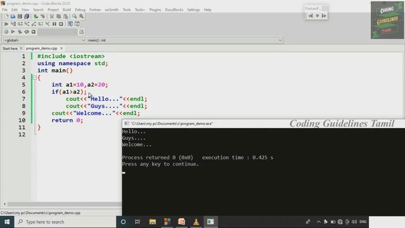This screenshot has width=405, height=228.
Task: Click the Paste toolbar icon
Action: point(66,16)
